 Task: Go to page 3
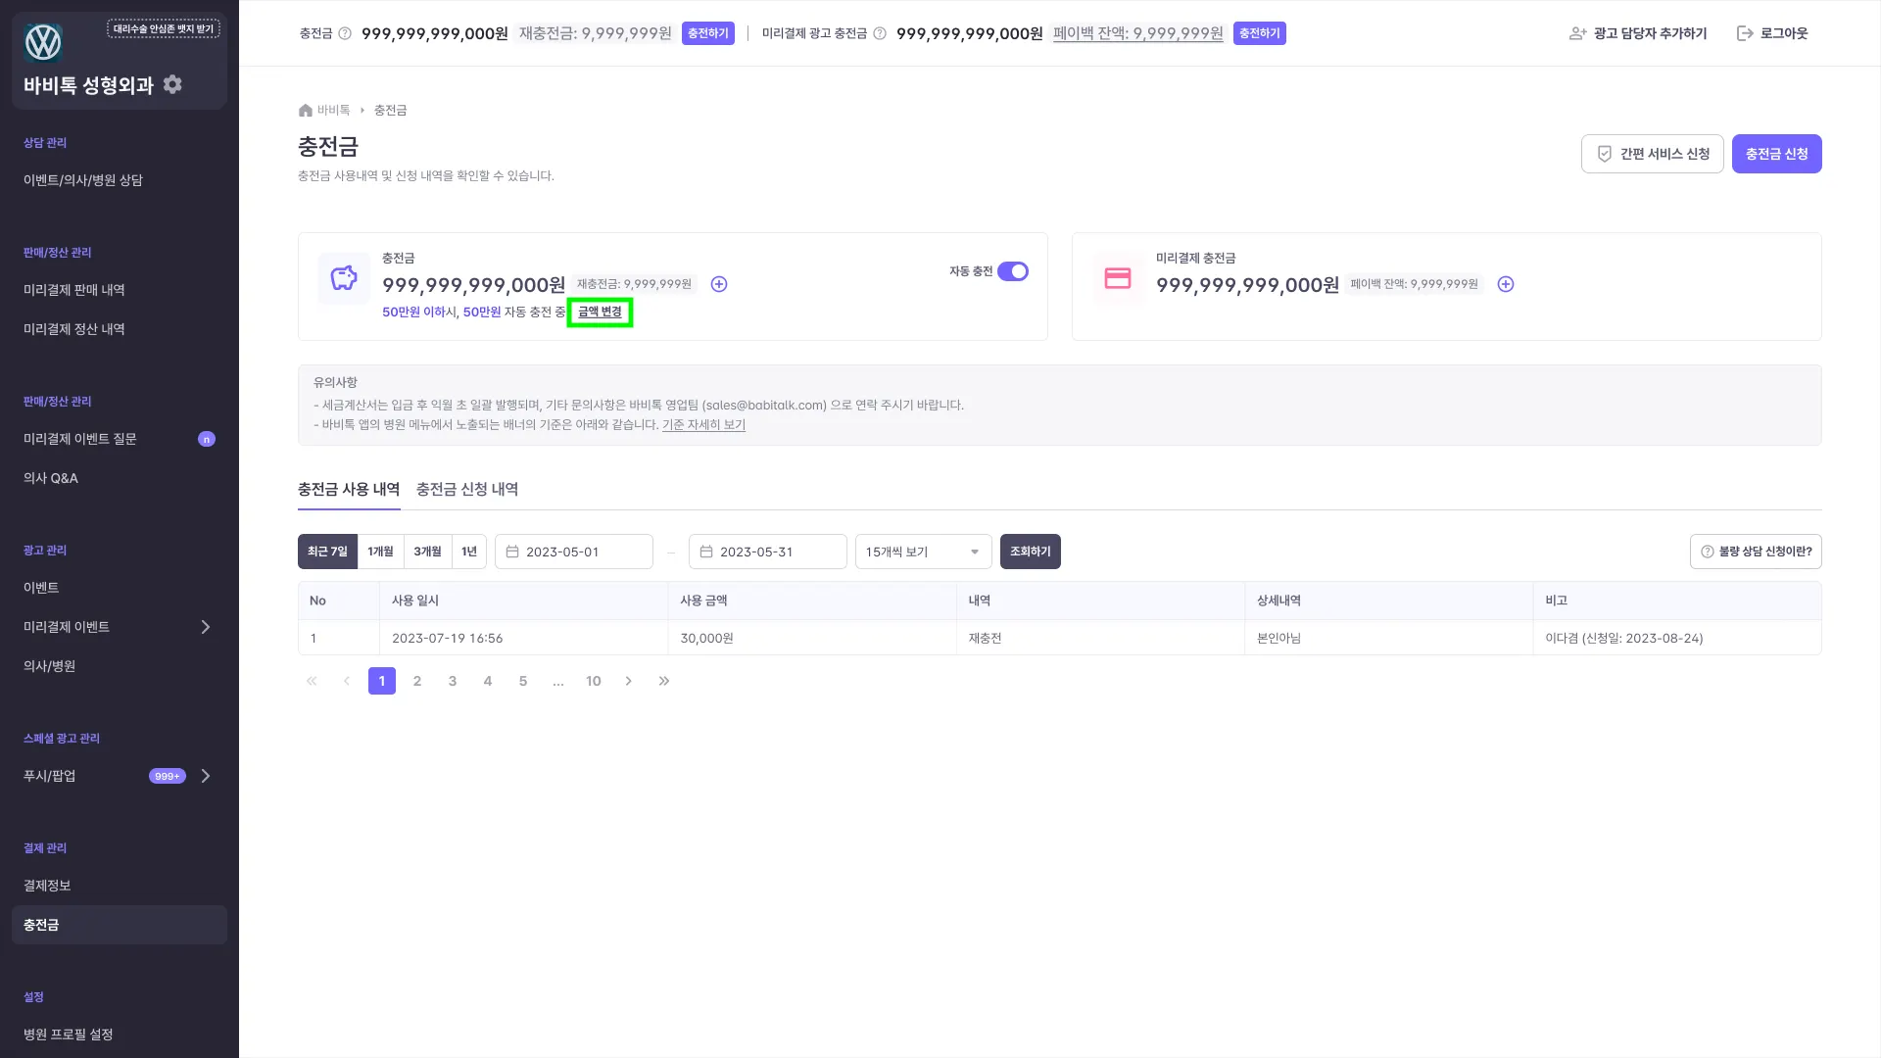tap(453, 681)
